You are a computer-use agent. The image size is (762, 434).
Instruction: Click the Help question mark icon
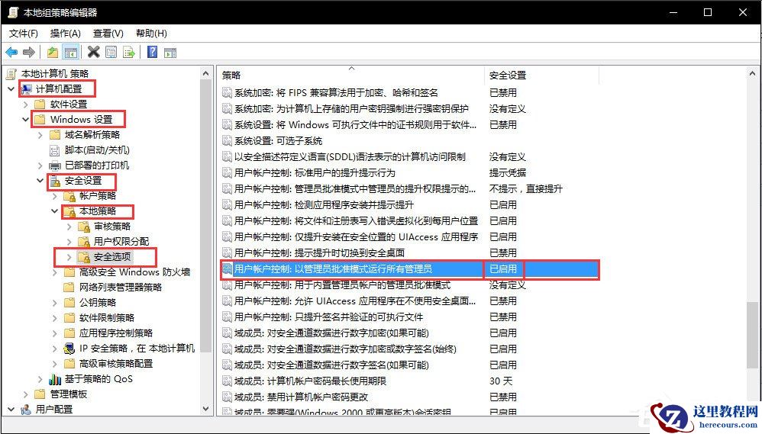point(152,52)
